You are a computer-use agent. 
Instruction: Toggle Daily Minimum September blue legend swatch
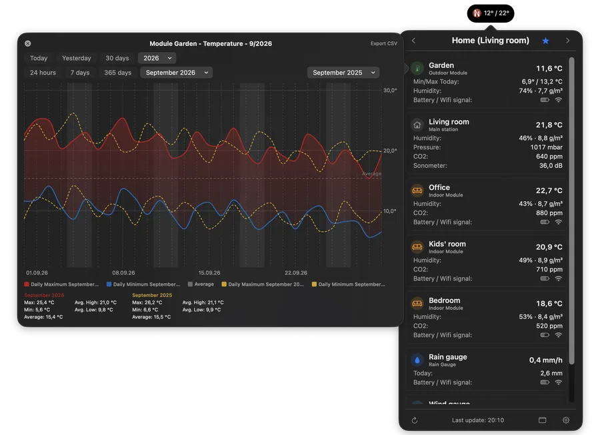click(109, 284)
